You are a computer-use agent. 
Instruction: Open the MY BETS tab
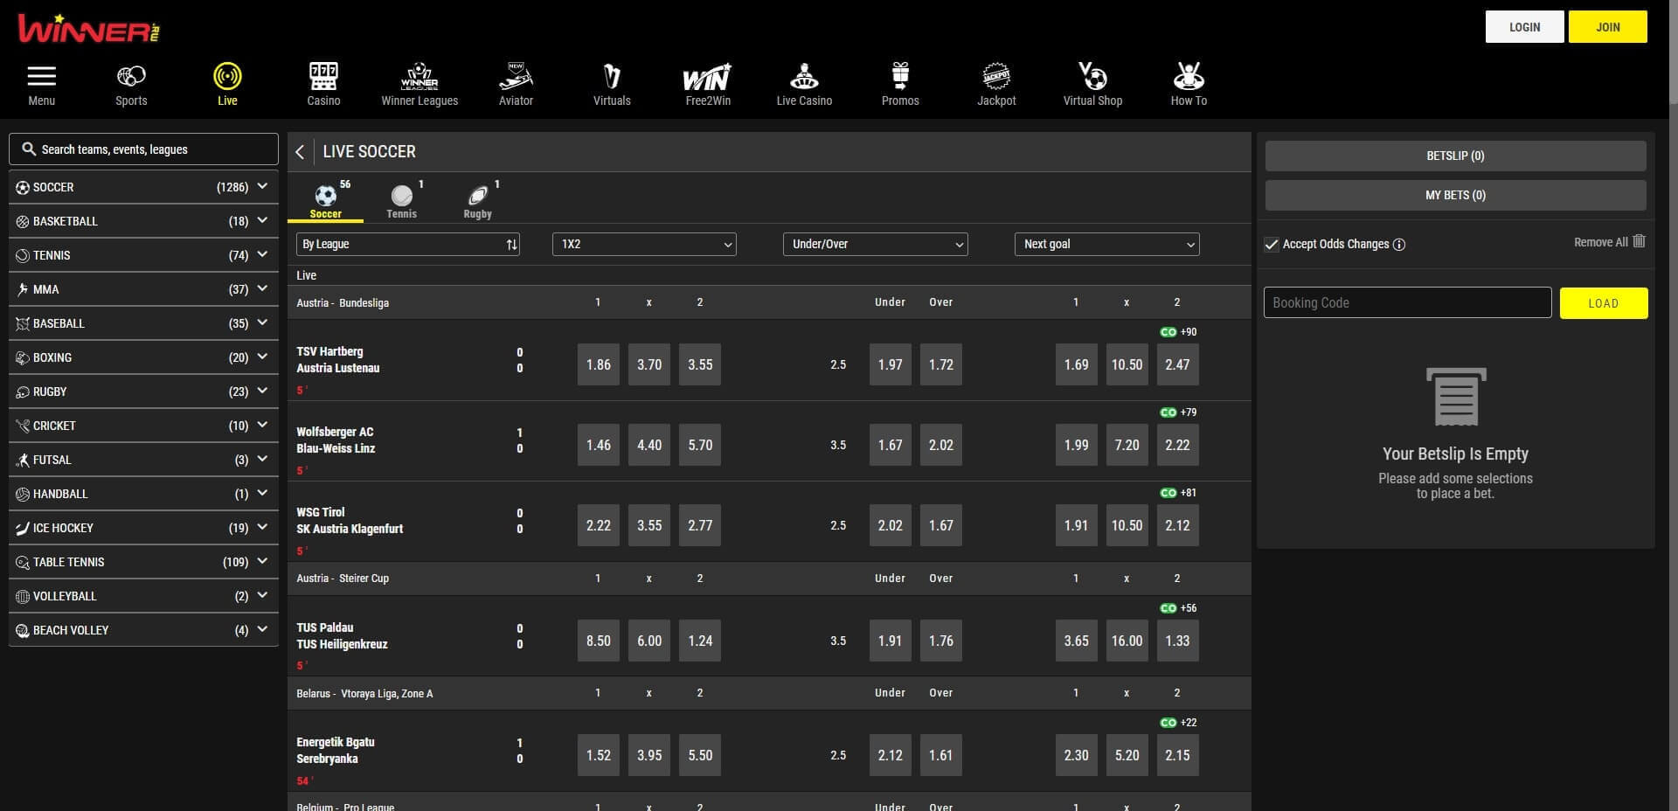[1454, 195]
